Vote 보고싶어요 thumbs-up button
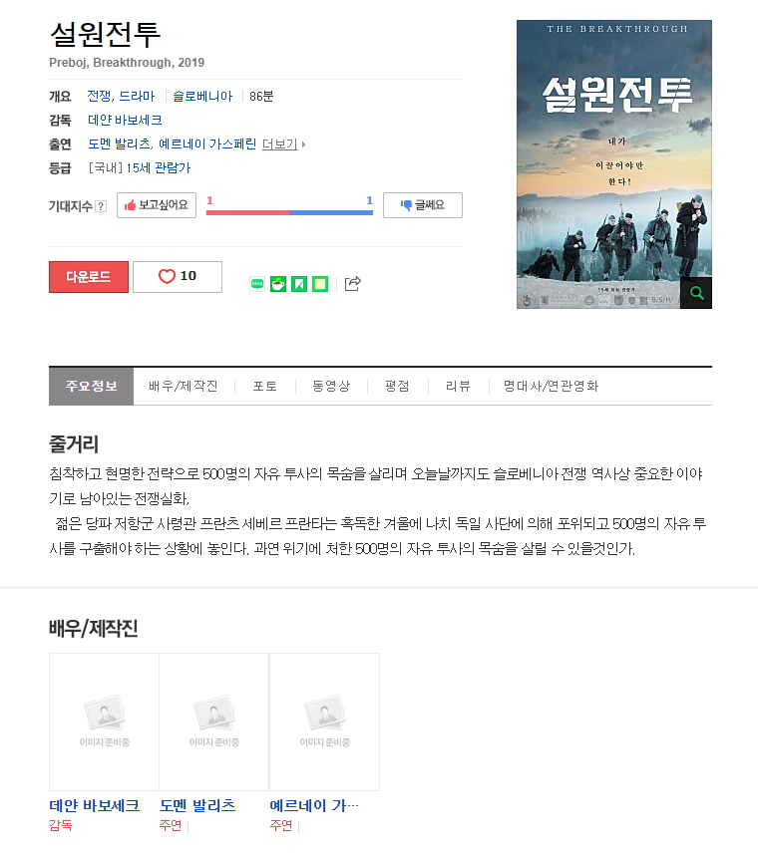This screenshot has width=758, height=861. [157, 205]
